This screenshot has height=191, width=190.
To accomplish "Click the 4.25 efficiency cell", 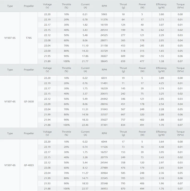I will pos(161,83).
